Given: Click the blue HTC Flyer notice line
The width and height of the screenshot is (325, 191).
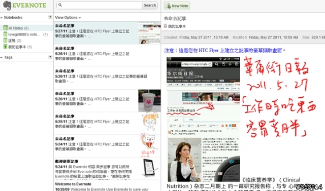Looking at the screenshot, I should click(224, 50).
